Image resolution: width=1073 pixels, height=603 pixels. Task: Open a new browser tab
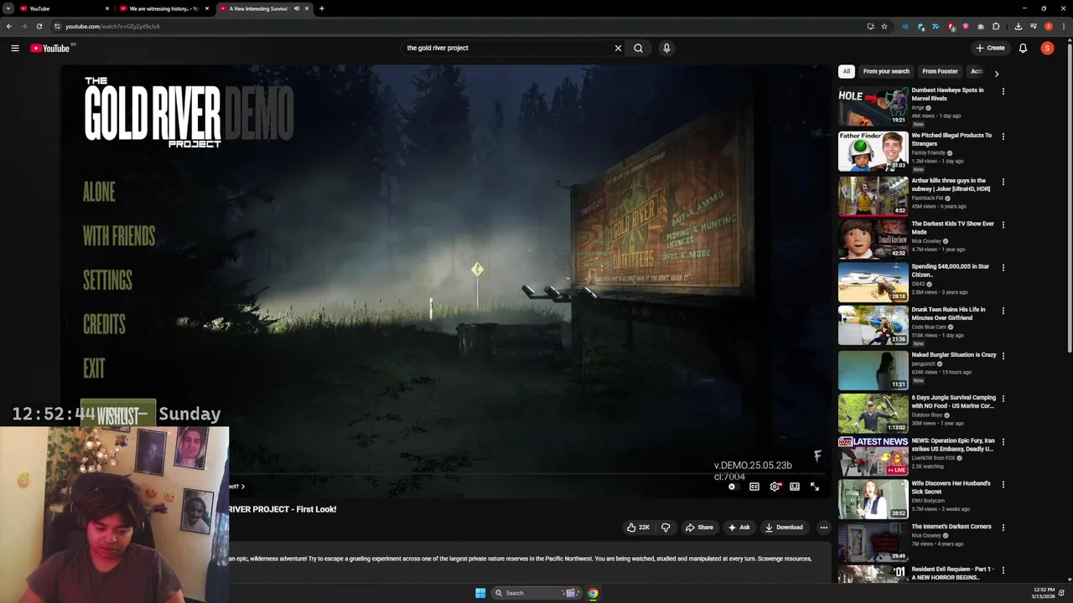coord(322,8)
